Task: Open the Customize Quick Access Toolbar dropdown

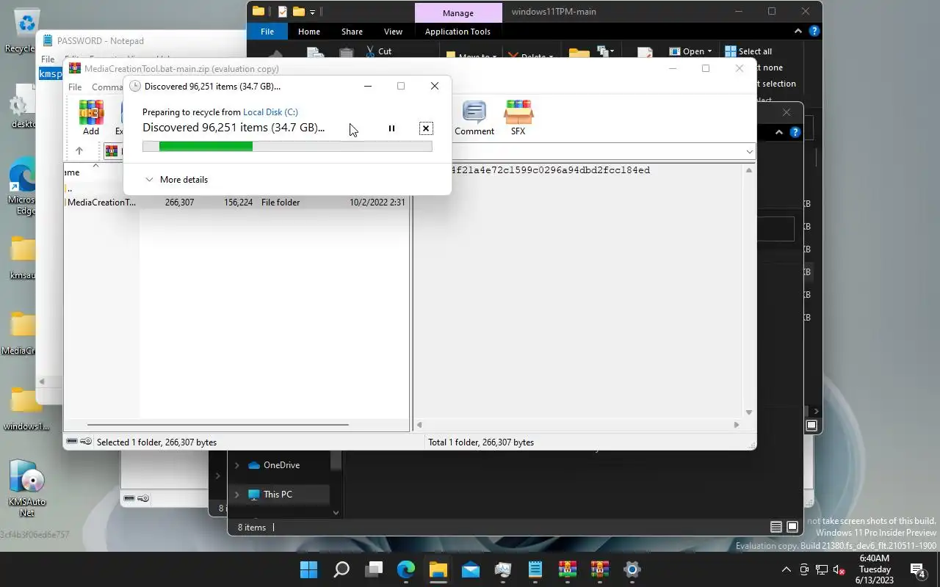Action: pyautogui.click(x=313, y=12)
